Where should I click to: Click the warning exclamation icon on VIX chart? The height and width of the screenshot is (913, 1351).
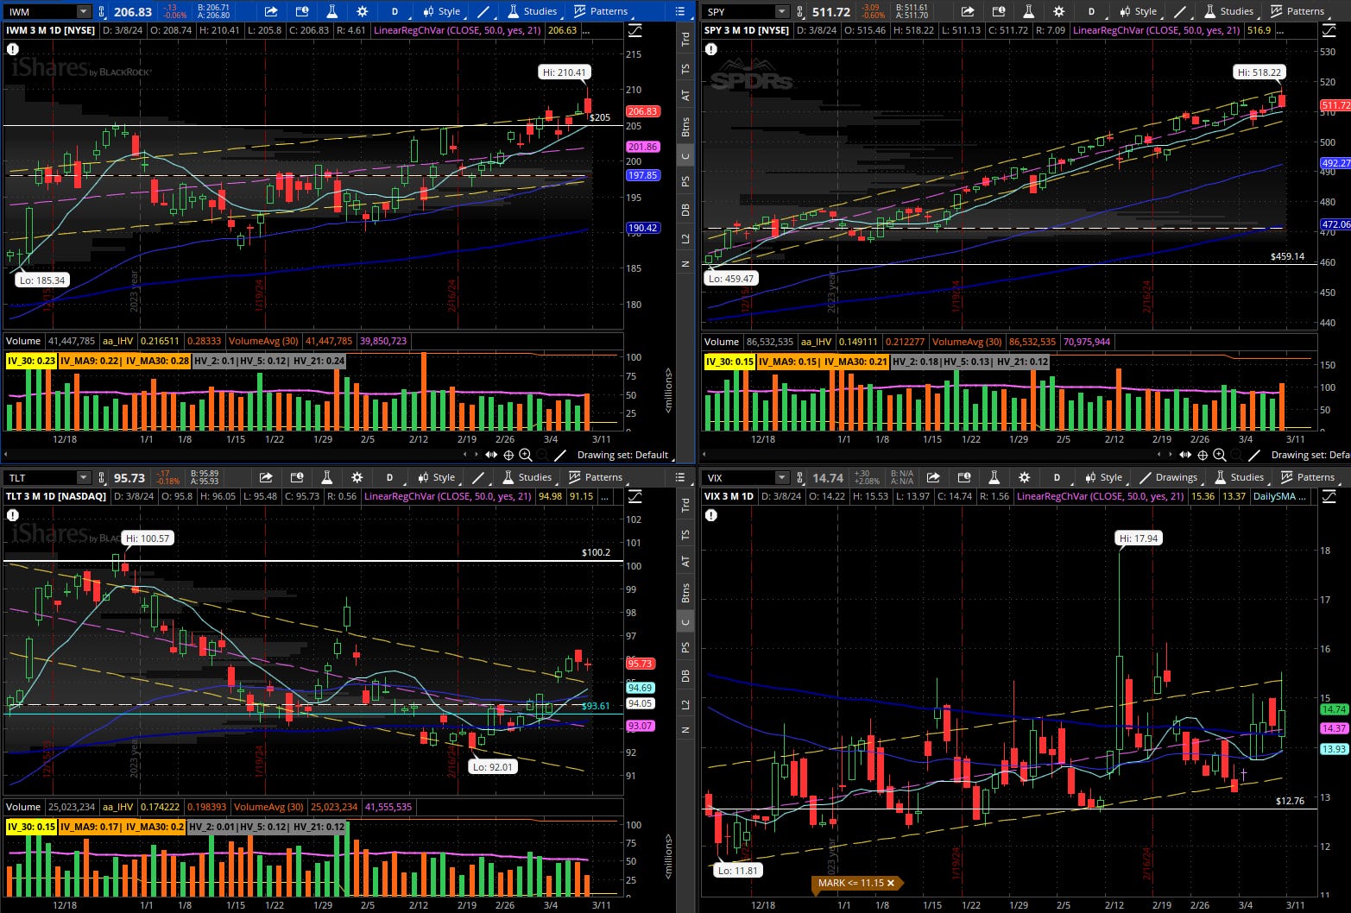[710, 515]
